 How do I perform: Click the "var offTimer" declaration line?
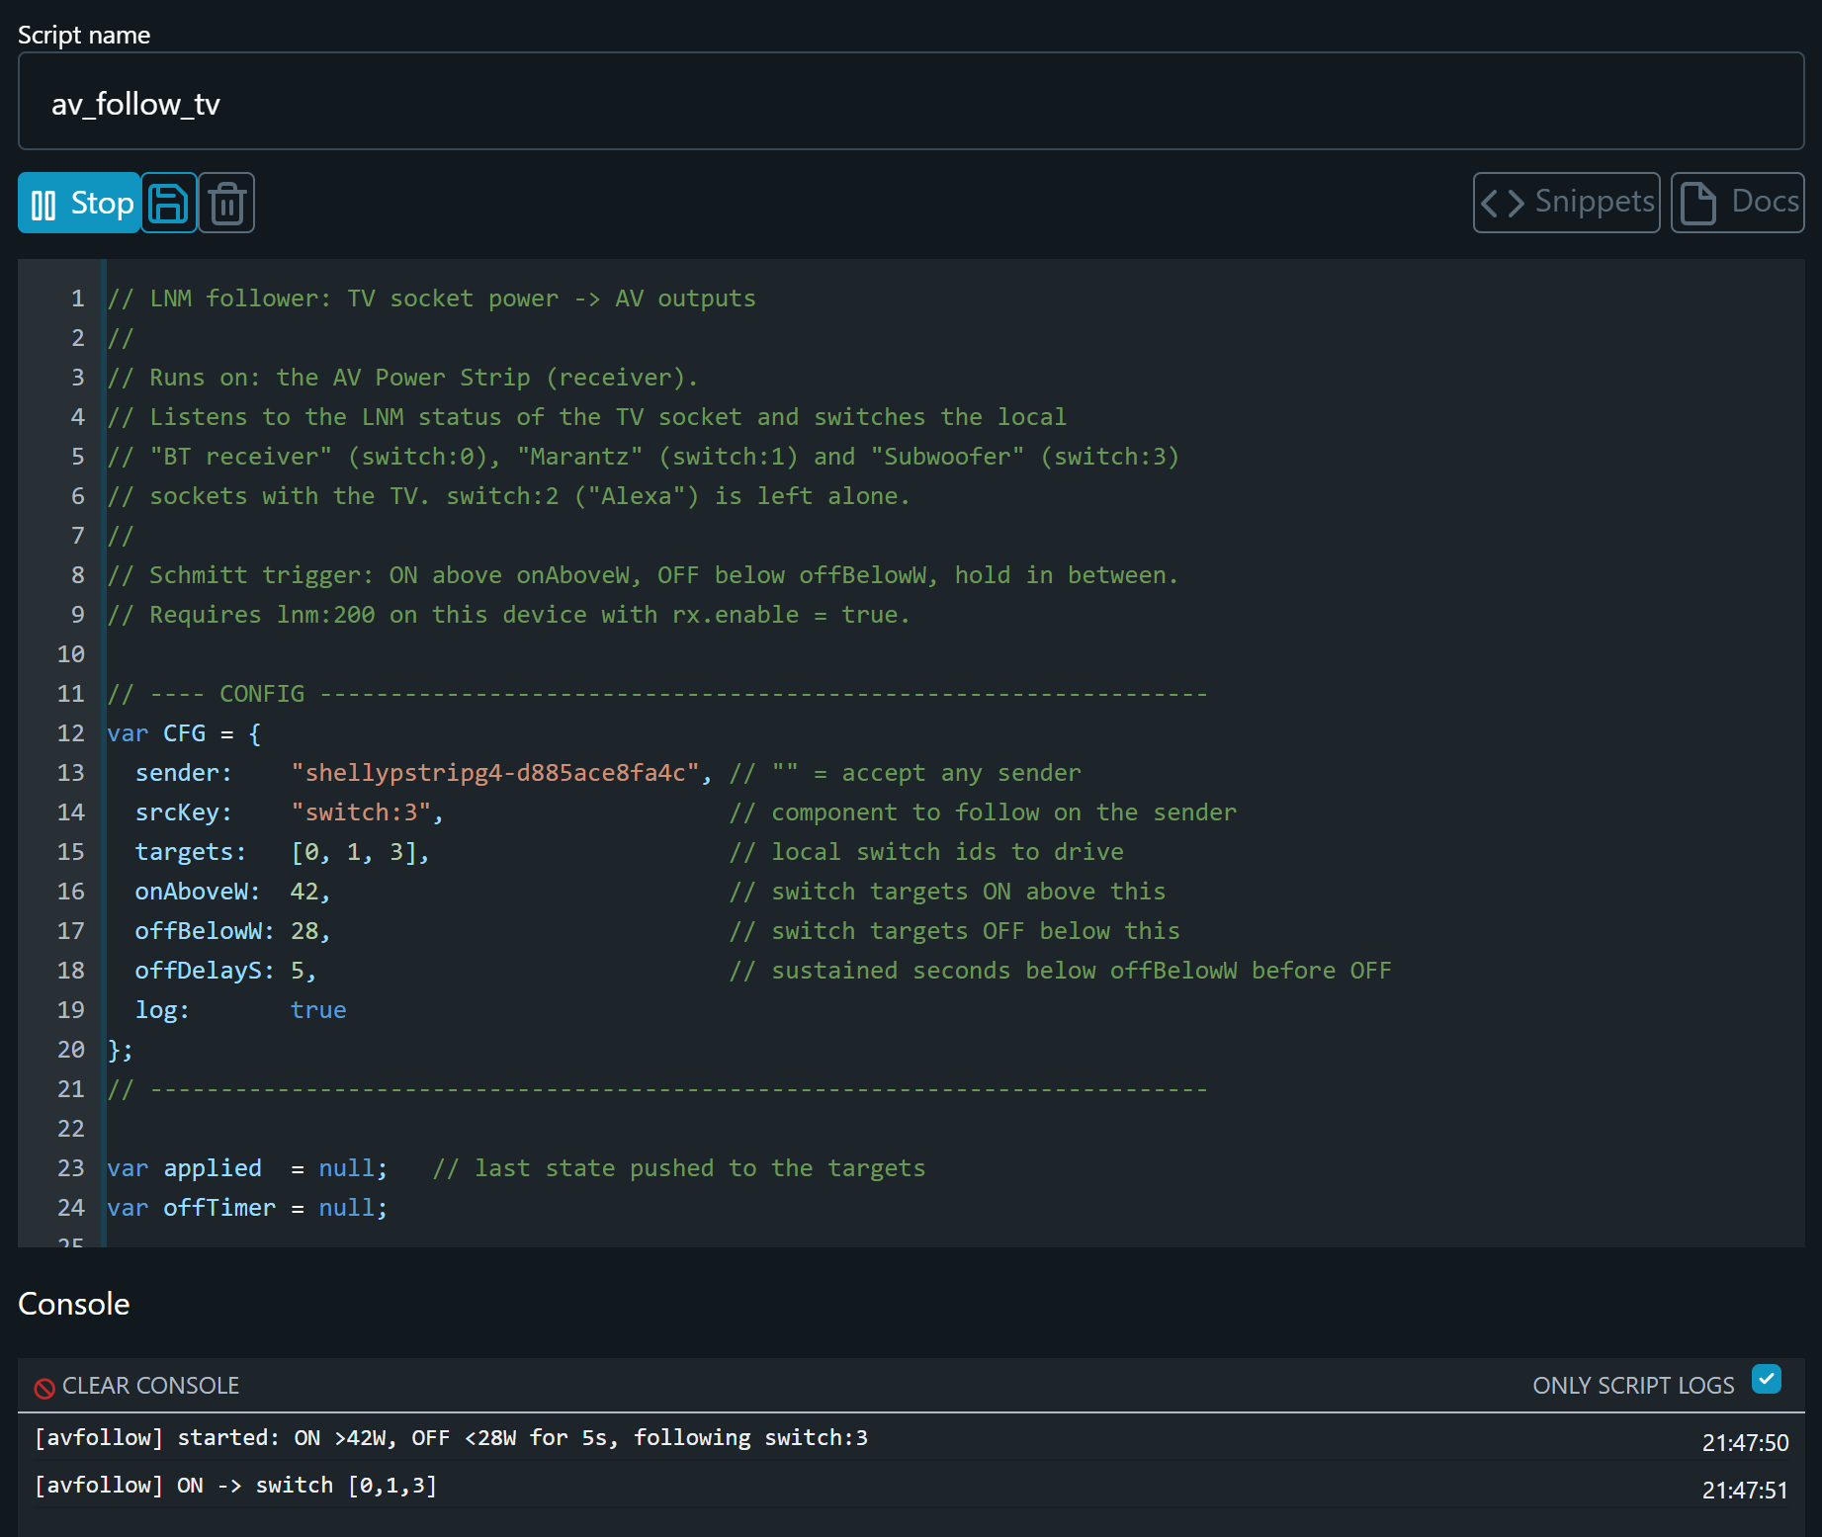pyautogui.click(x=247, y=1208)
